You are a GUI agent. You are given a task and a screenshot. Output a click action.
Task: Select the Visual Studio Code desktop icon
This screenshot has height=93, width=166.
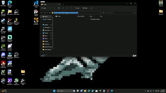(x=36, y=4)
